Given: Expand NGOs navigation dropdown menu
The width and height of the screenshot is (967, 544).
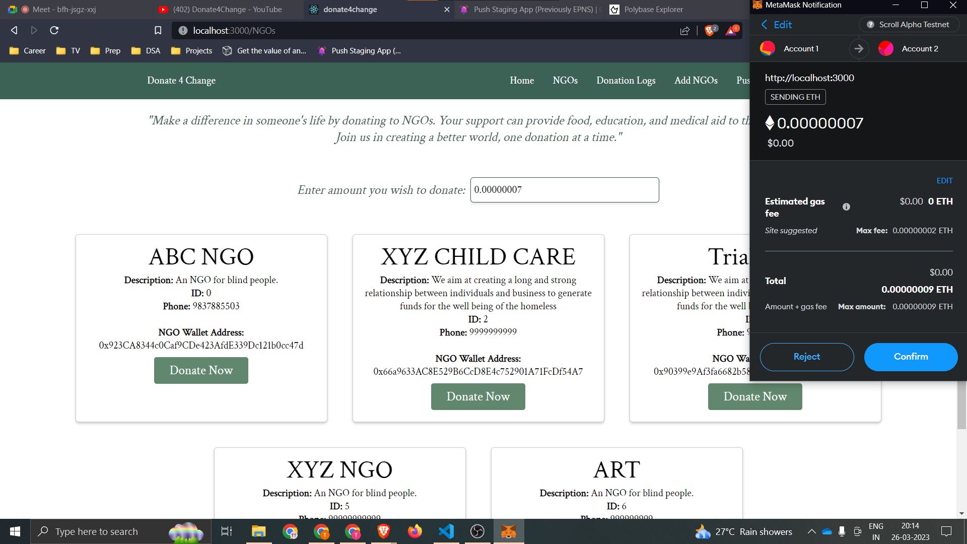Looking at the screenshot, I should click(565, 80).
